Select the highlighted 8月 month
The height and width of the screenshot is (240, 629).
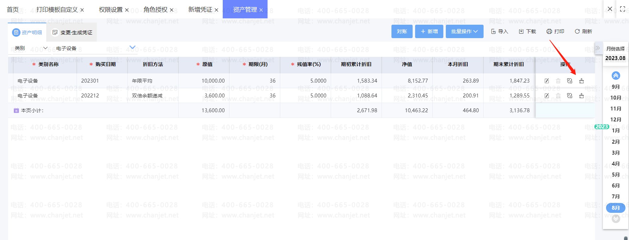pyautogui.click(x=616, y=208)
